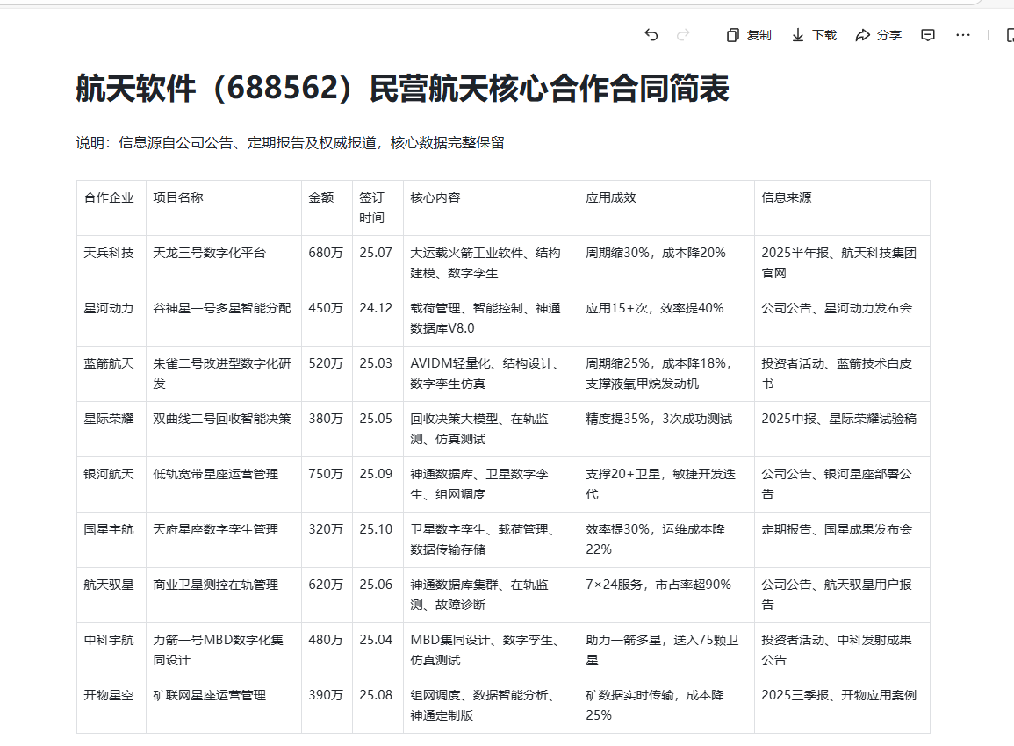
Task: Click the 国星宇航 company cell
Action: [x=111, y=539]
